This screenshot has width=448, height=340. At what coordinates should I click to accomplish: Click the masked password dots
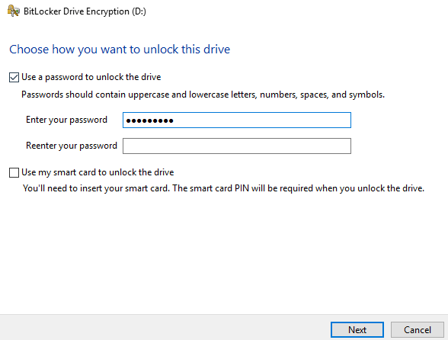(x=149, y=121)
